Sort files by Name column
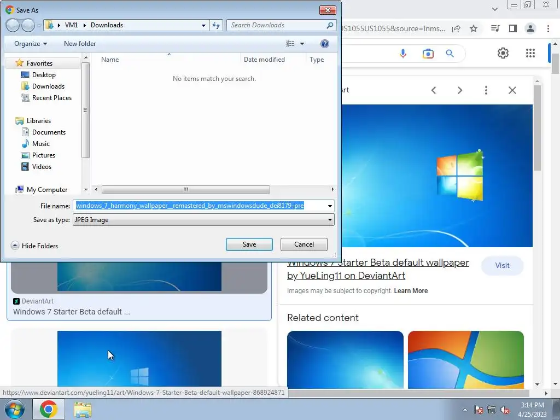Viewport: 560px width, 420px height. 109,60
